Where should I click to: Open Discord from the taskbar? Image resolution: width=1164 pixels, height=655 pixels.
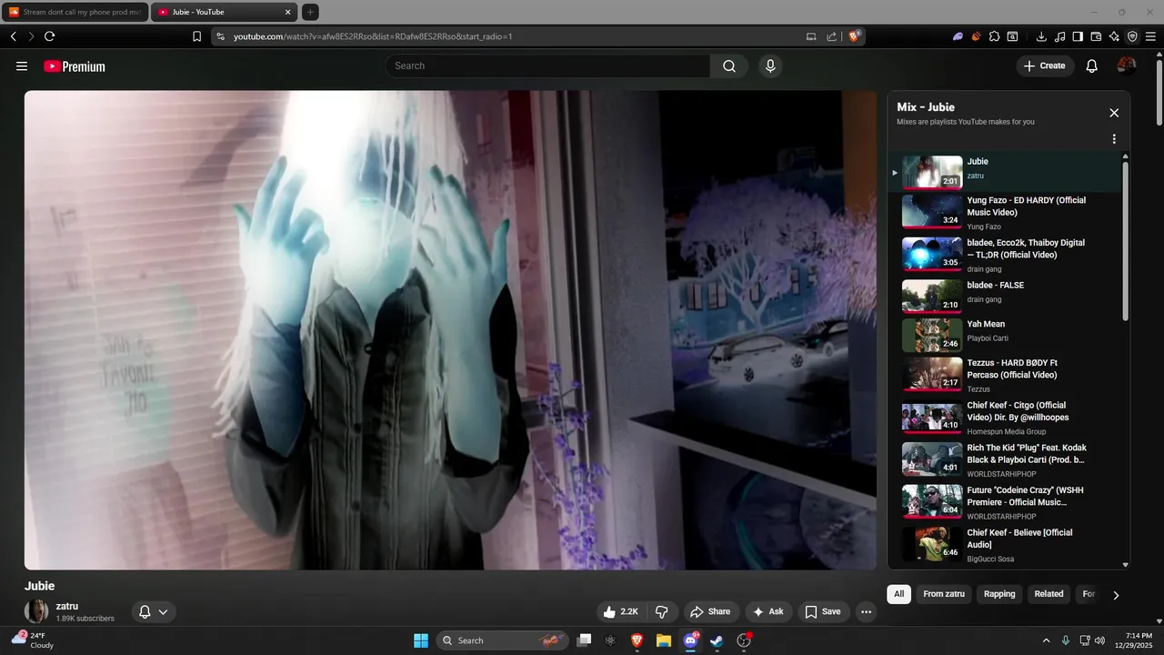pos(690,640)
